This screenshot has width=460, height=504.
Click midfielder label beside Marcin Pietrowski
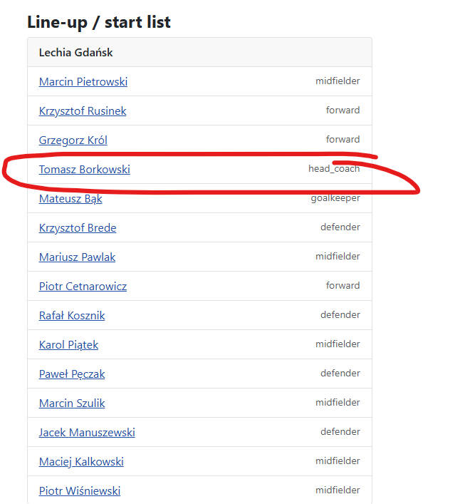pos(338,81)
